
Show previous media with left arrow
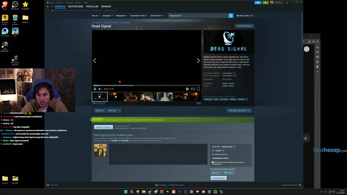[x=95, y=61]
